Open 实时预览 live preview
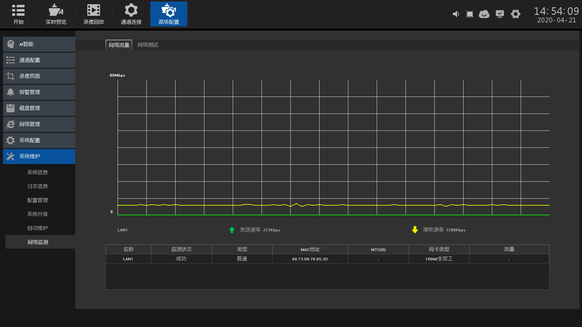This screenshot has height=327, width=582. click(56, 14)
